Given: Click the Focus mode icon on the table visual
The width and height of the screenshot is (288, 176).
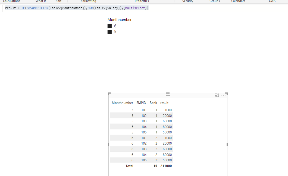Looking at the screenshot, I should (217, 95).
